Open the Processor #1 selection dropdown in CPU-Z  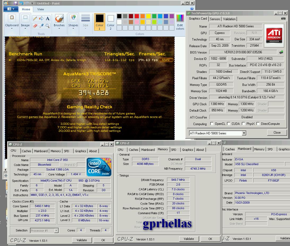(56, 230)
